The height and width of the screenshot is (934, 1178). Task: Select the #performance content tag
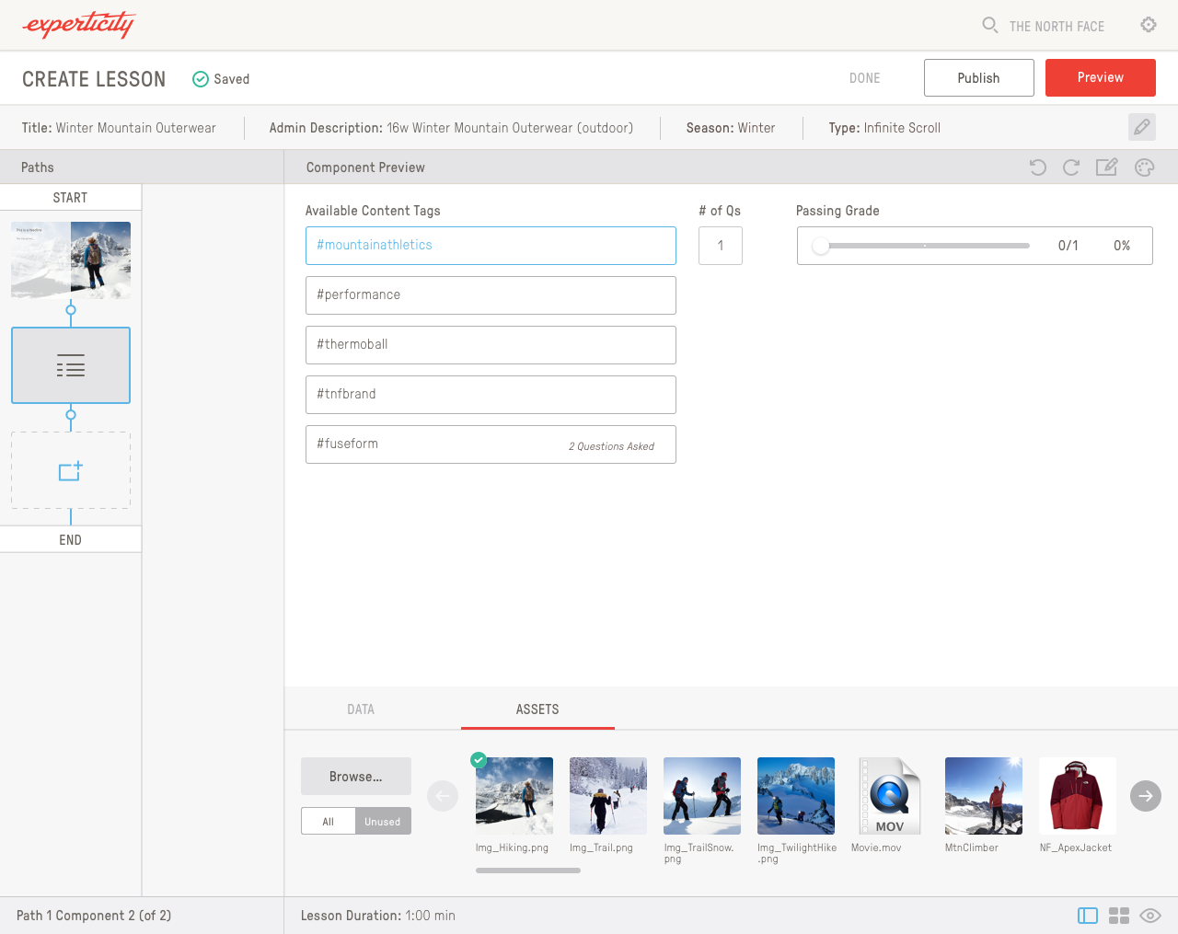(x=491, y=295)
